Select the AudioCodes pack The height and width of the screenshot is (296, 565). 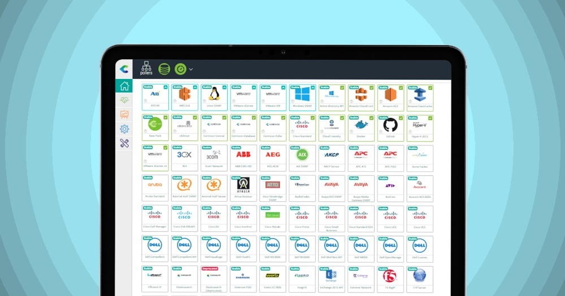click(x=302, y=188)
